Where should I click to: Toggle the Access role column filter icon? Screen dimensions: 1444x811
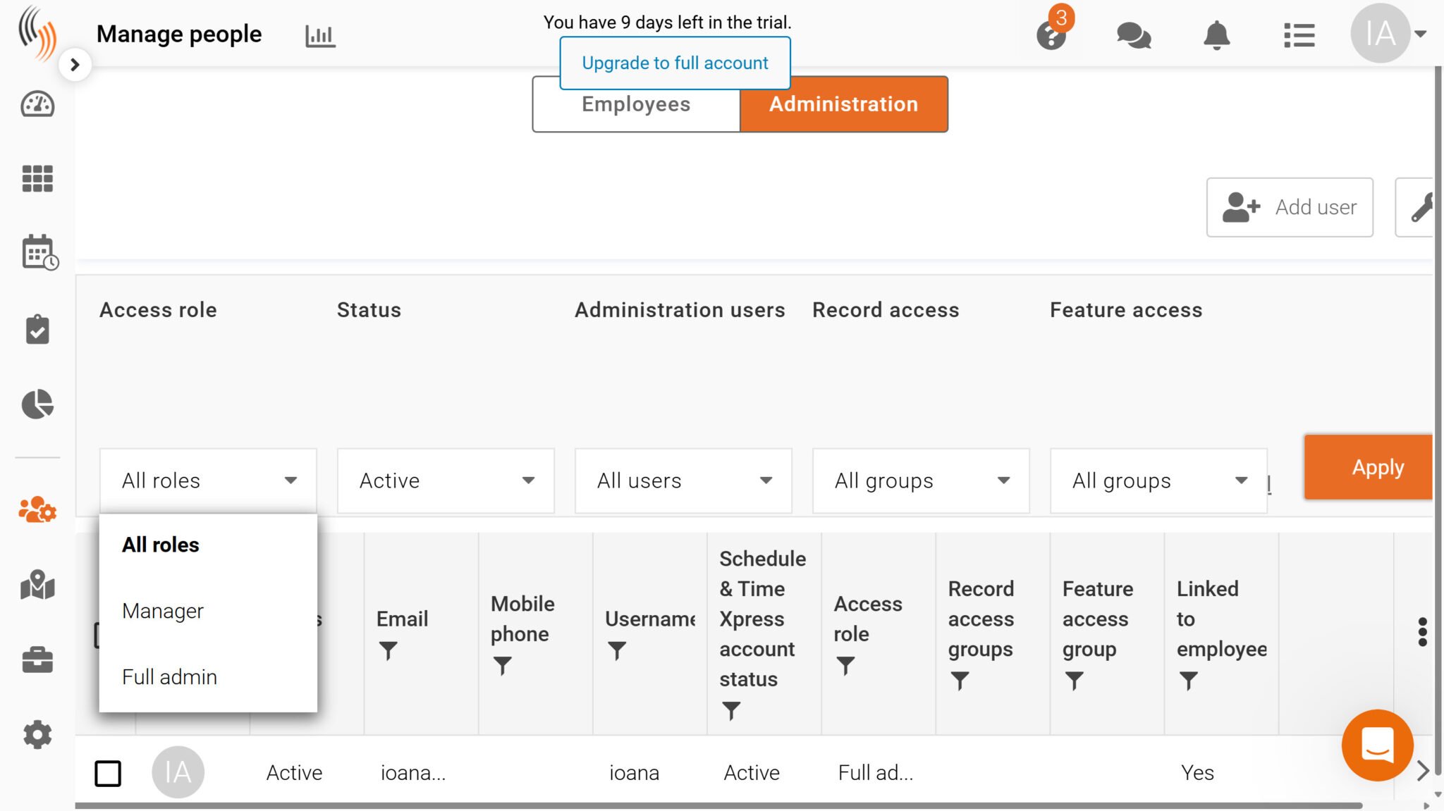(x=845, y=664)
